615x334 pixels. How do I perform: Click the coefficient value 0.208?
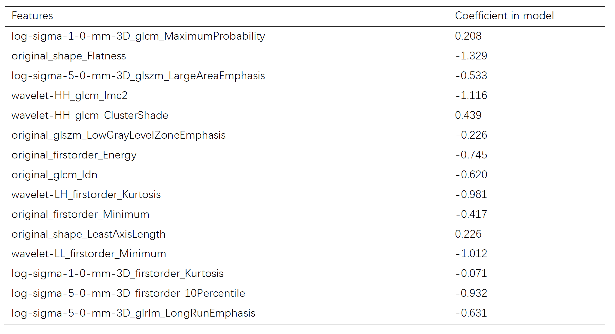(x=468, y=36)
